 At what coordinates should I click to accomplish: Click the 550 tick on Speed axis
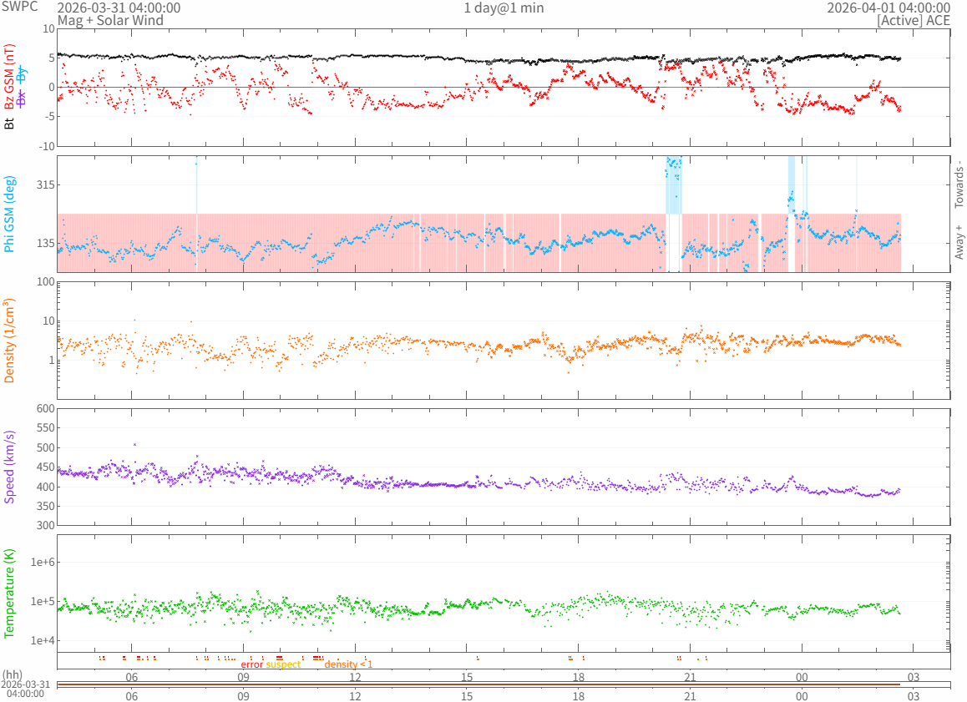click(46, 427)
